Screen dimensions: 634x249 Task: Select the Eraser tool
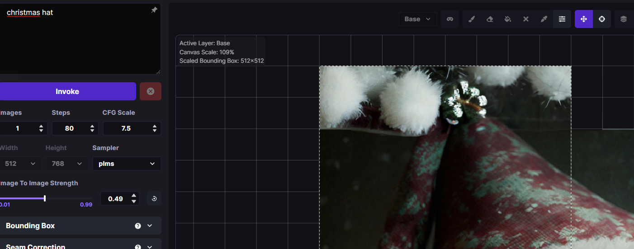coord(490,19)
